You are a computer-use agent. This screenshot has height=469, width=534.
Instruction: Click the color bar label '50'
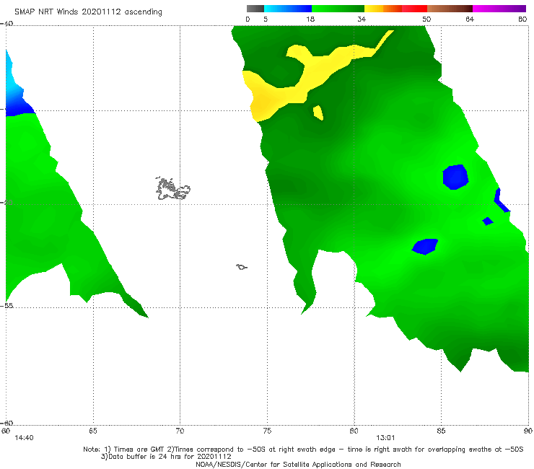[426, 19]
